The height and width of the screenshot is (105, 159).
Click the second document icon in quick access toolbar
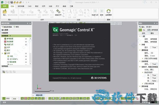[x=9, y=2]
